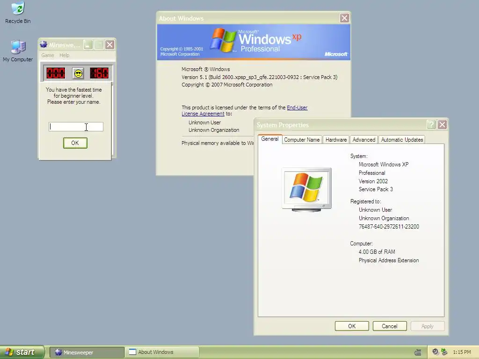The width and height of the screenshot is (479, 359).
Task: Close the About Windows dialog
Action: [x=344, y=18]
